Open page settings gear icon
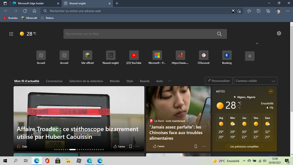 click(279, 33)
